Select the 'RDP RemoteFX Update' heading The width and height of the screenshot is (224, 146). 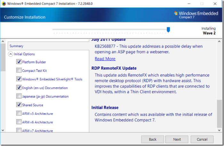pos(114,68)
